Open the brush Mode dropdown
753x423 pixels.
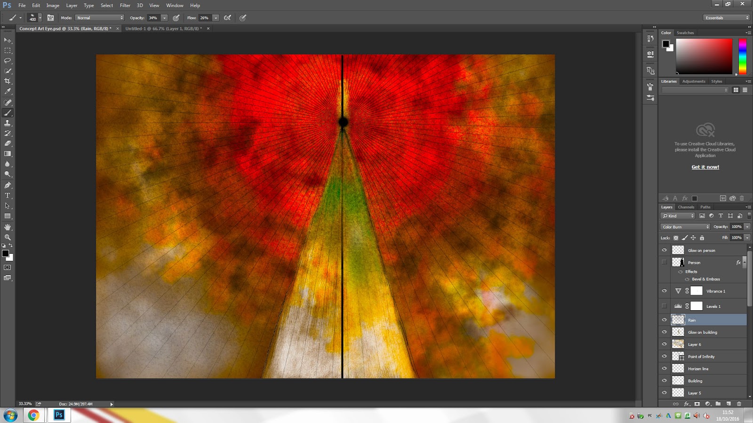pos(99,18)
